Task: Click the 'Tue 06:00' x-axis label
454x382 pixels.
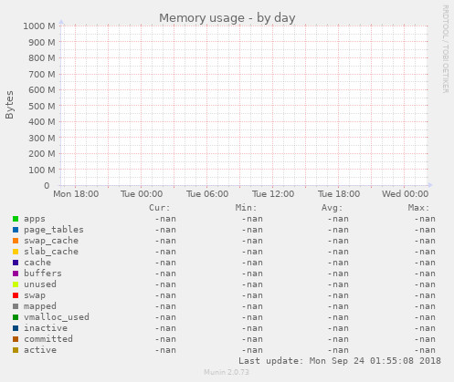Action: coord(207,194)
